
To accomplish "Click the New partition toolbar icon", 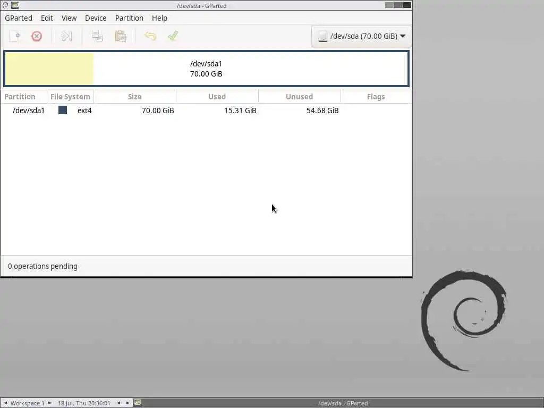I will 14,36.
